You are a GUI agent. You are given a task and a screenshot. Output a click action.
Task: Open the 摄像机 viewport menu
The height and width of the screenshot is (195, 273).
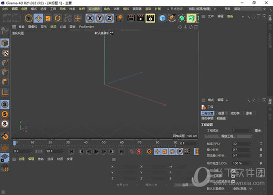coord(33,27)
